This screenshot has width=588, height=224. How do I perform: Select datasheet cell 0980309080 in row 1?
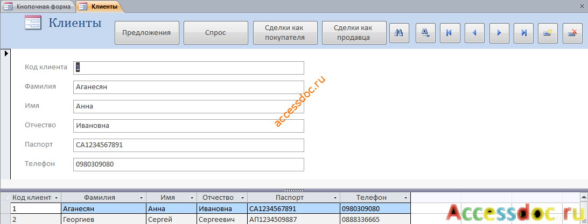point(375,208)
